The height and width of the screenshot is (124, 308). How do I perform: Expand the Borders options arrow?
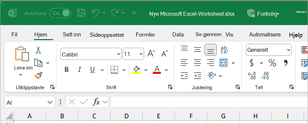tap(124, 70)
